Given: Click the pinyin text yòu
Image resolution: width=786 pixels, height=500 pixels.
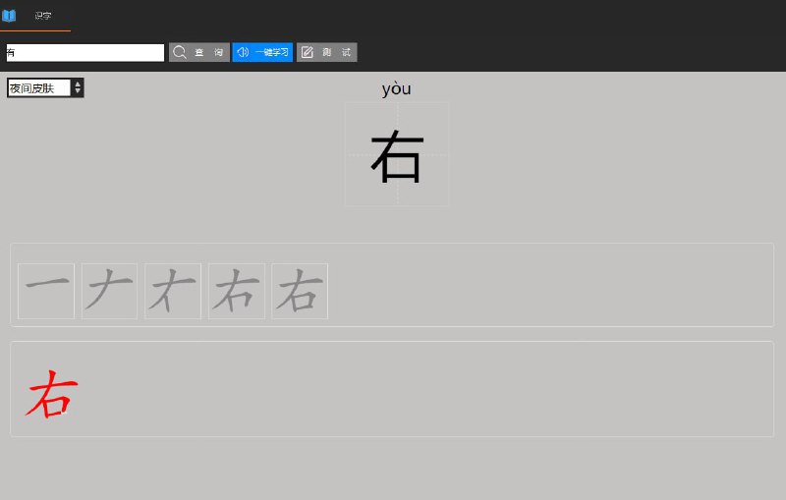Looking at the screenshot, I should (396, 89).
